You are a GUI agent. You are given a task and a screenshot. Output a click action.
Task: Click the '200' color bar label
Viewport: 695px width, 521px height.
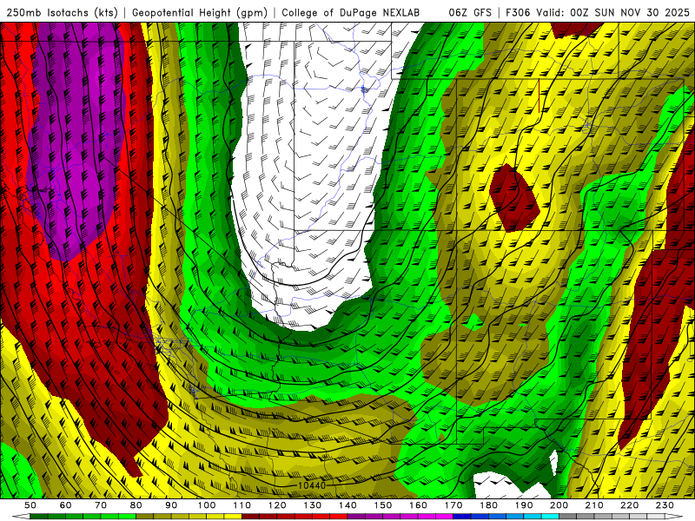[559, 505]
